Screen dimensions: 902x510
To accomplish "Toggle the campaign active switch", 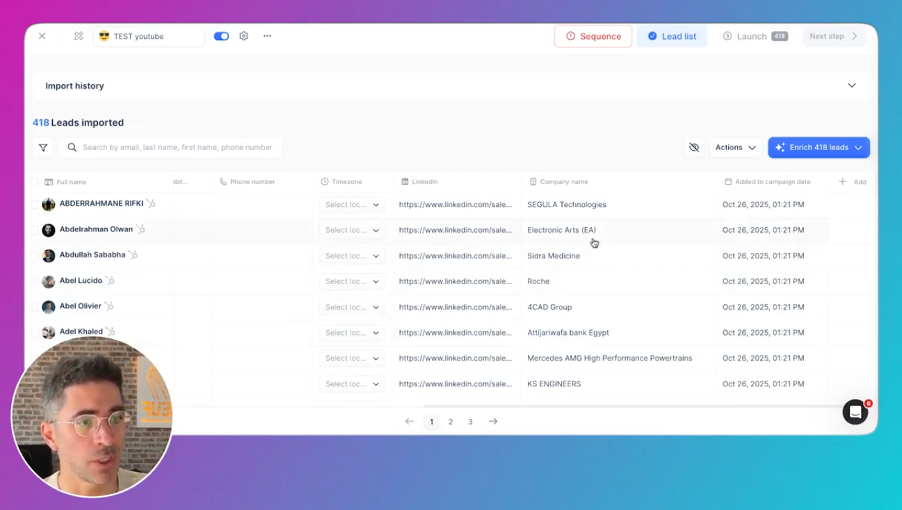I will coord(221,36).
